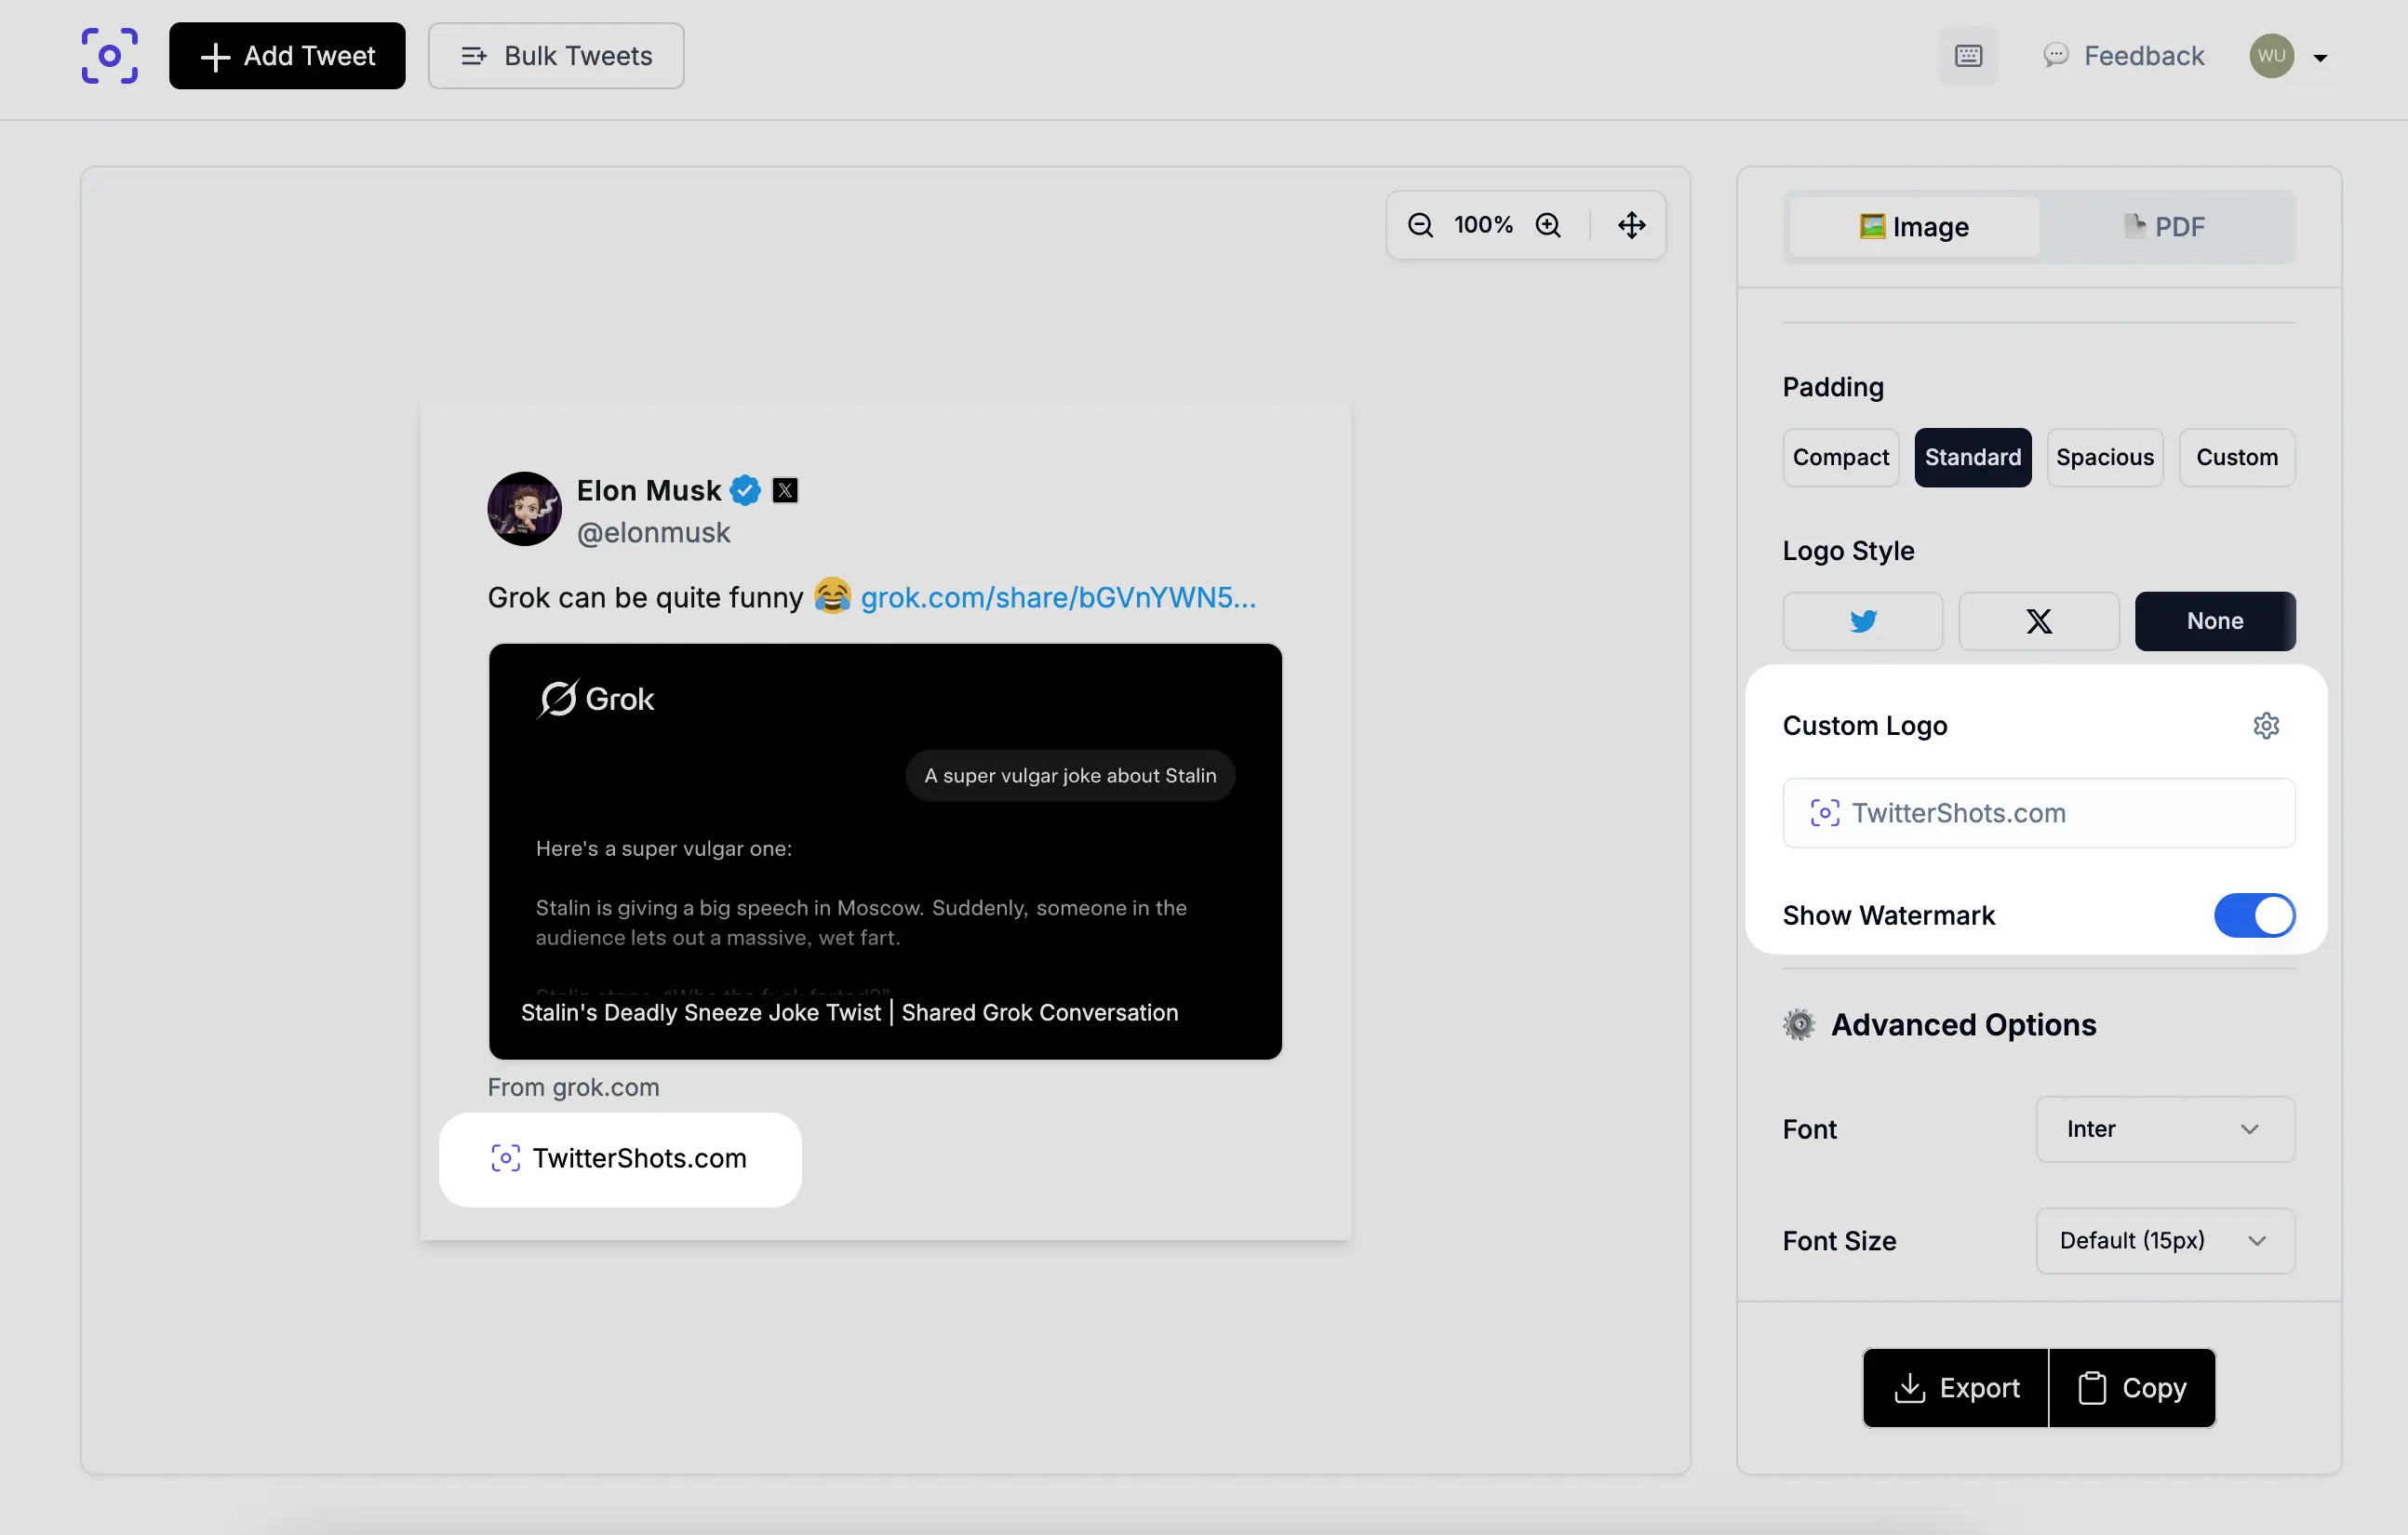Open the keyboard shortcuts icon
This screenshot has height=1535, width=2408.
[1967, 56]
